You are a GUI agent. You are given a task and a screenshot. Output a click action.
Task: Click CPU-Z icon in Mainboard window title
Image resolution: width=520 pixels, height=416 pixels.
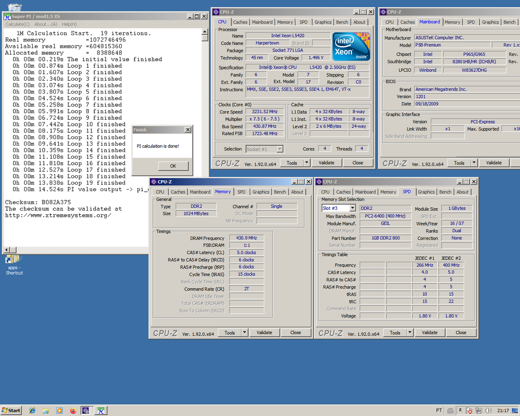tap(383, 12)
